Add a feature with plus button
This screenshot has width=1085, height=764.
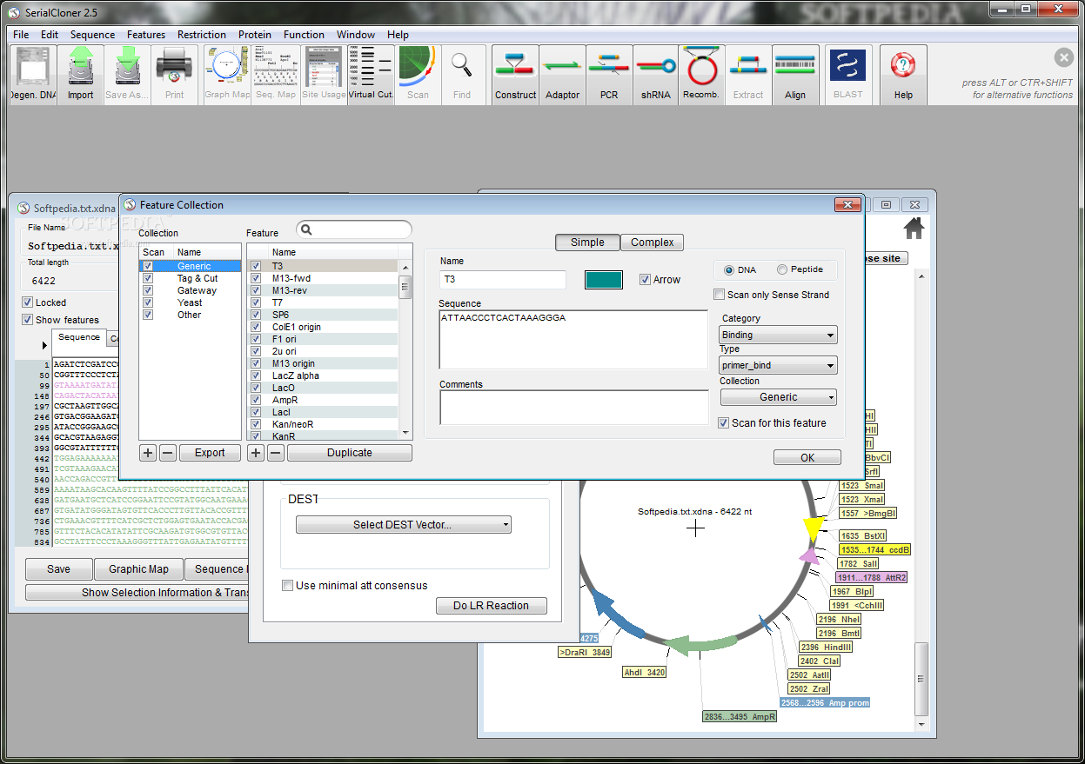256,453
